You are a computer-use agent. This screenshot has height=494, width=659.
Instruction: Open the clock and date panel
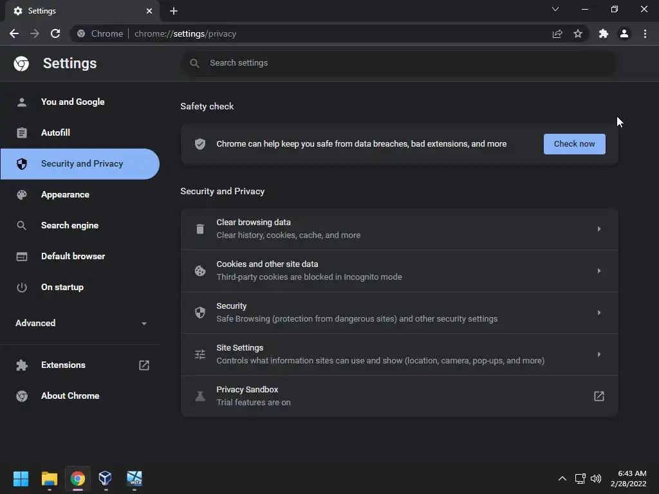pyautogui.click(x=628, y=479)
